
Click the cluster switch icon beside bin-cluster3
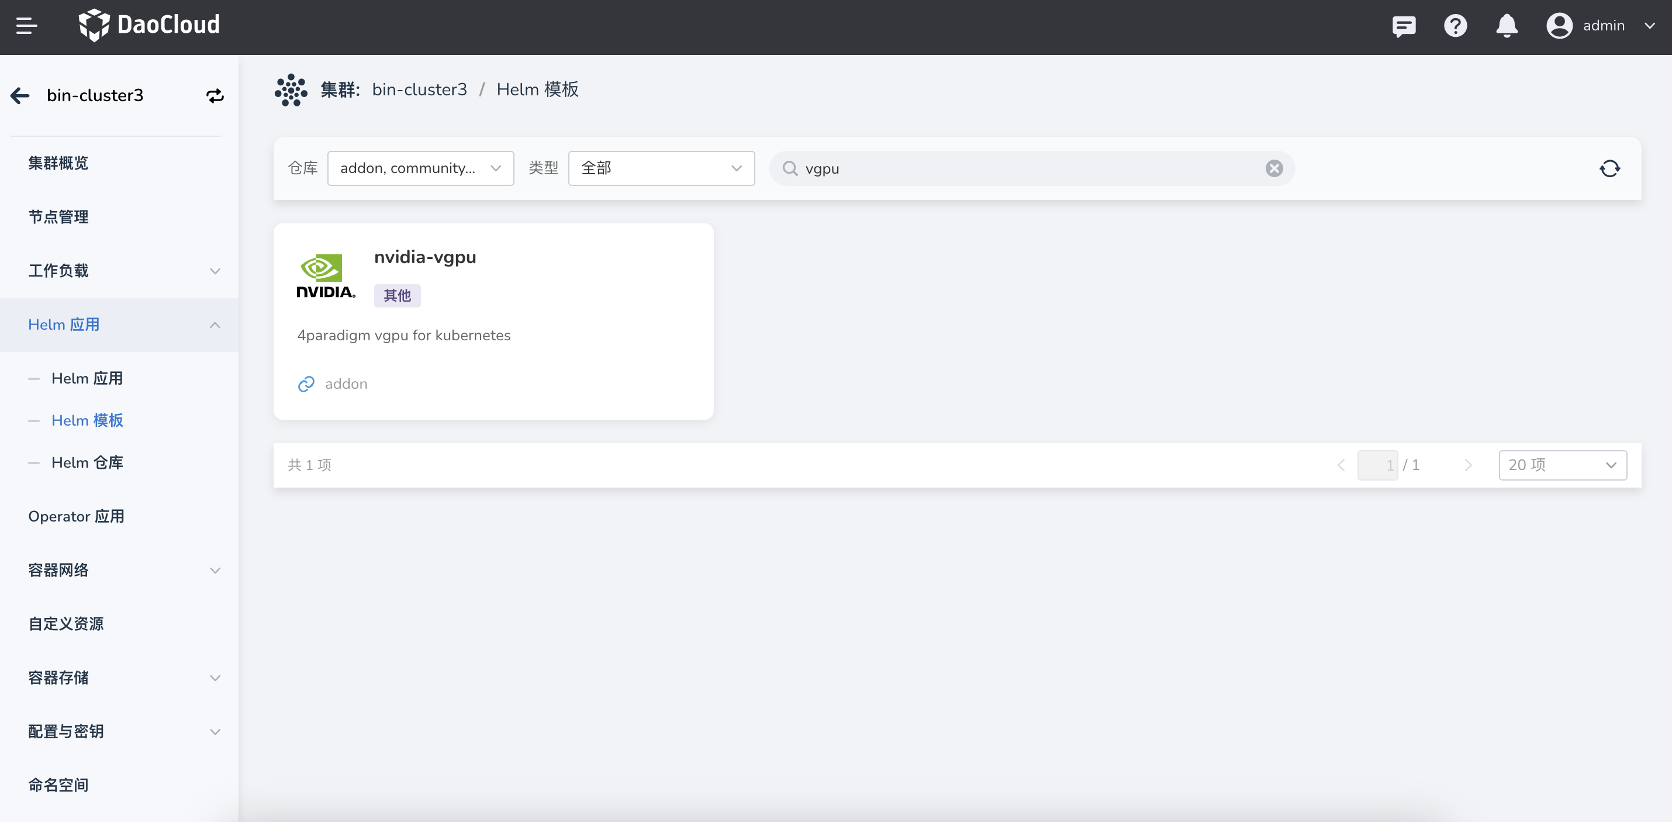pos(215,95)
